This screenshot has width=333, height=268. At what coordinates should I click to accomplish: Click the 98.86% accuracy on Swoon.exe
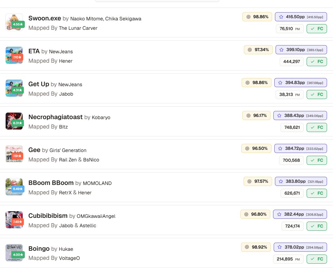point(257,17)
